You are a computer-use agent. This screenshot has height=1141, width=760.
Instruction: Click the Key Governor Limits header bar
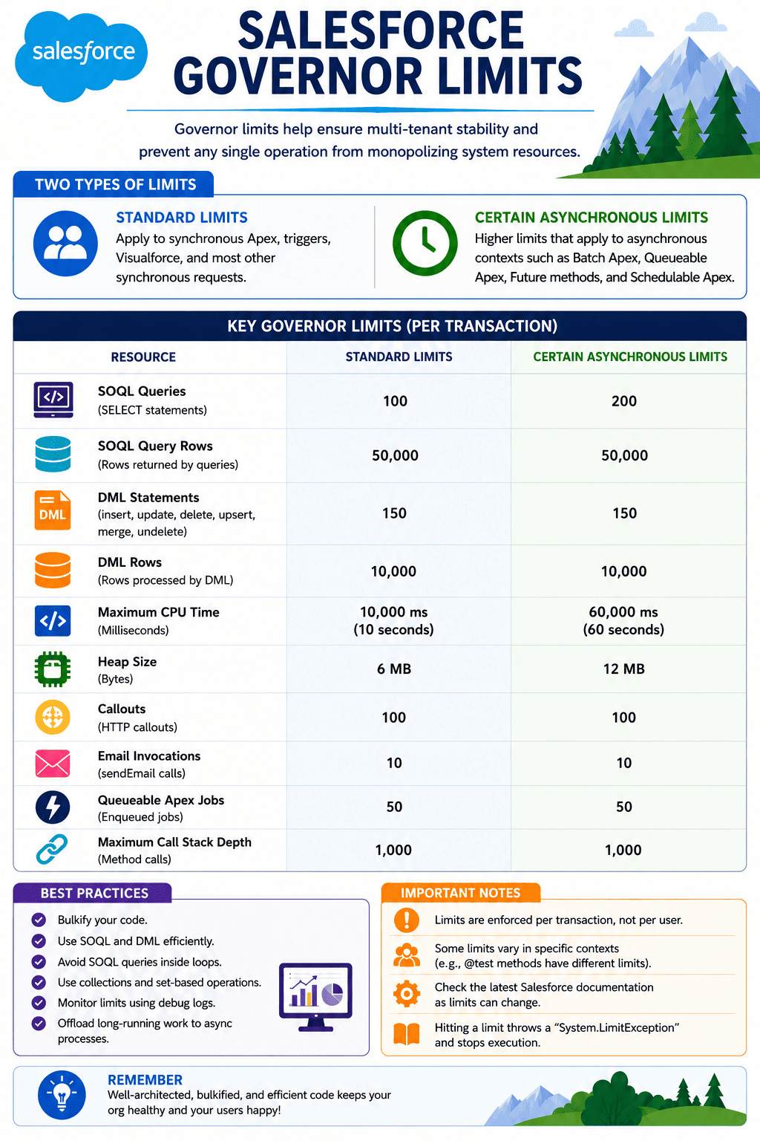coord(380,326)
